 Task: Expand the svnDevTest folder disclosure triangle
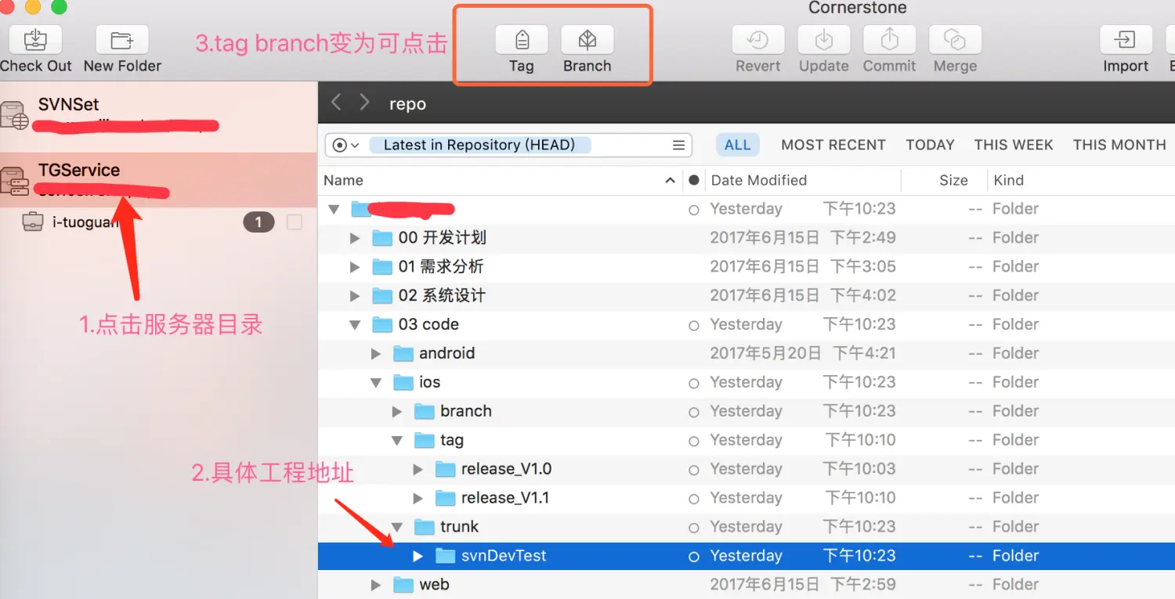point(418,556)
